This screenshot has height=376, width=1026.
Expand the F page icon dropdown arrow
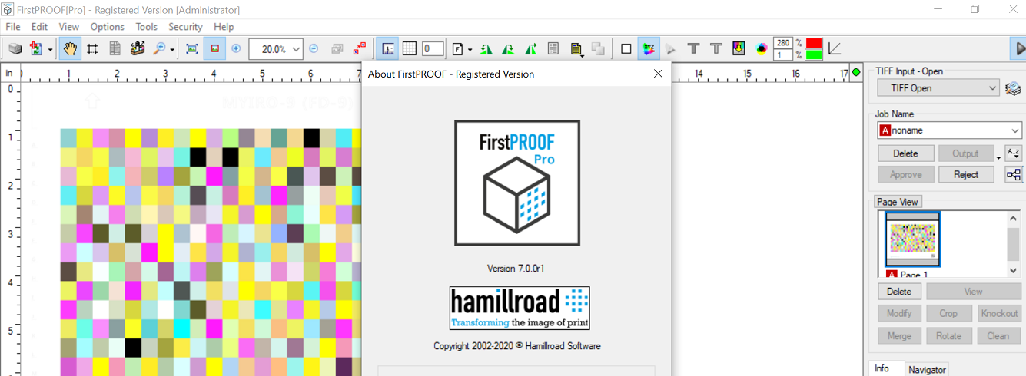470,49
